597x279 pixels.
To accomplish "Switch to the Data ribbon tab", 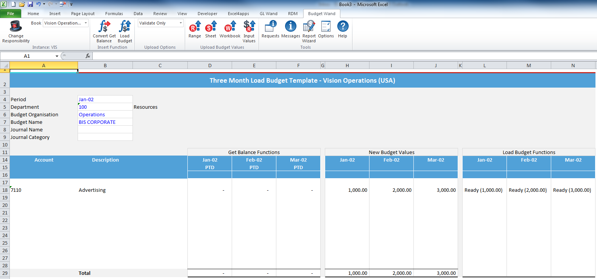I will click(138, 14).
